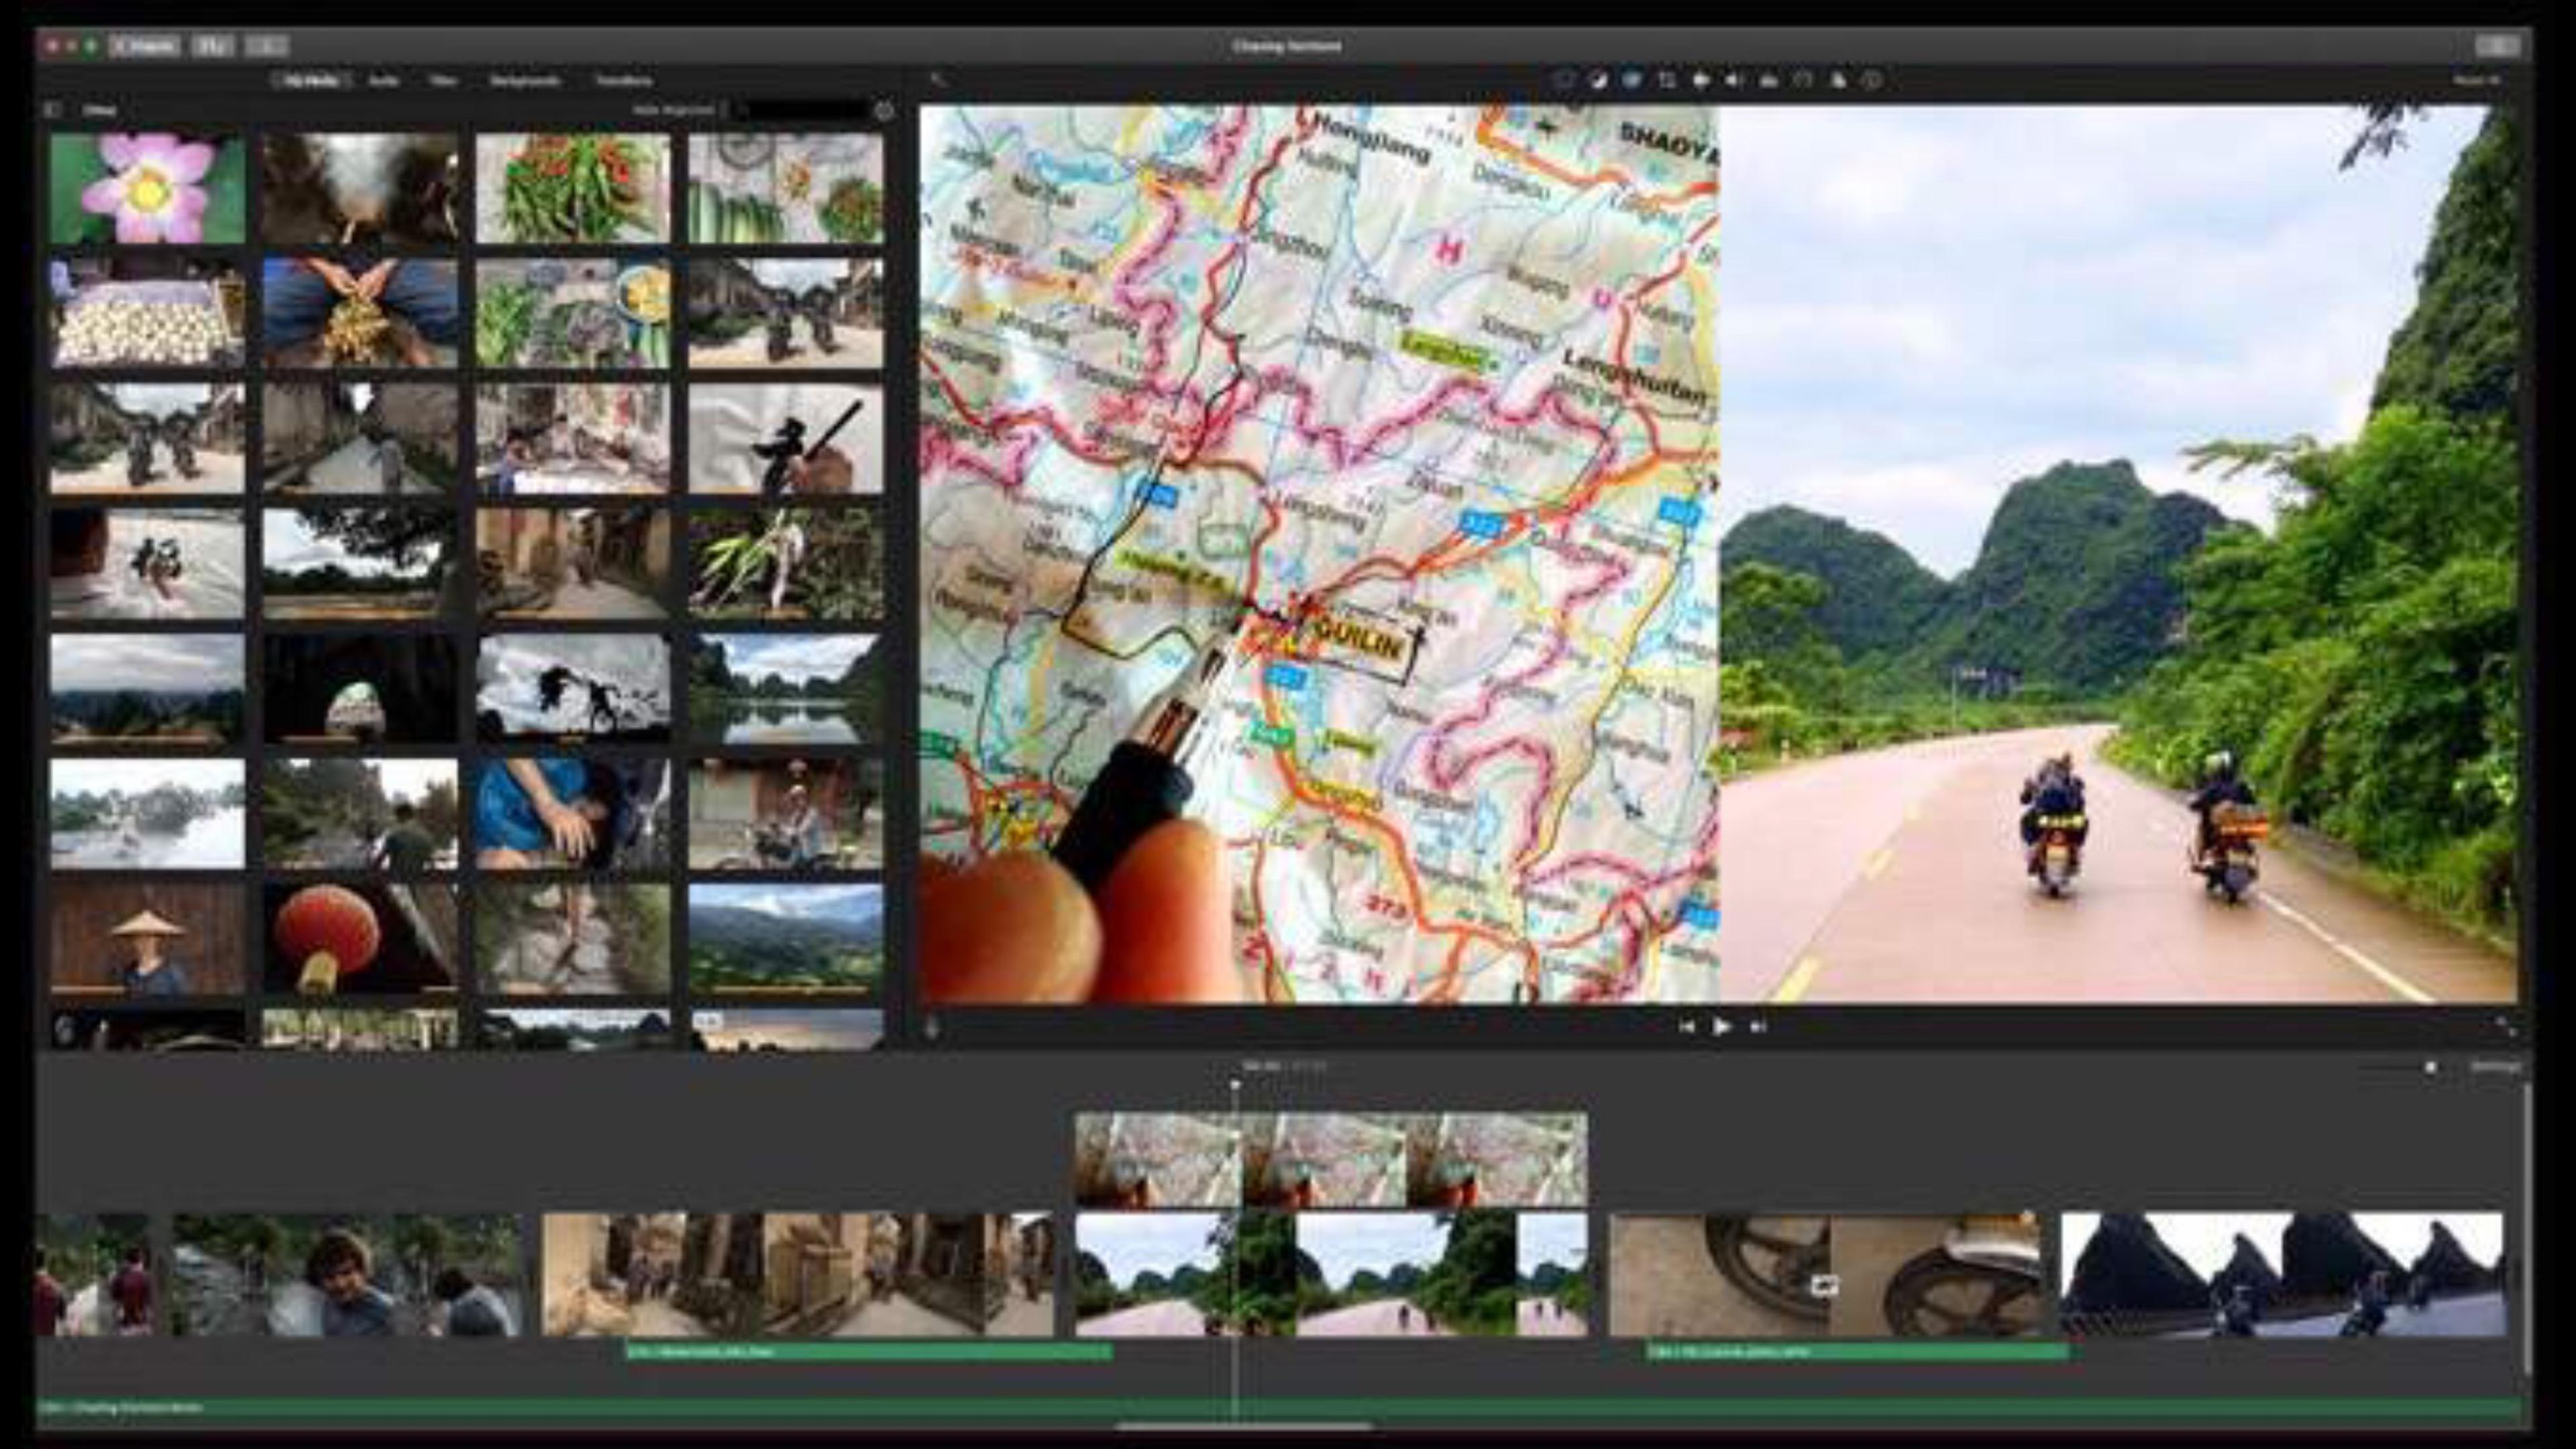Open the clip filter and audio effects icon
2576x1449 pixels.
coord(1838,80)
